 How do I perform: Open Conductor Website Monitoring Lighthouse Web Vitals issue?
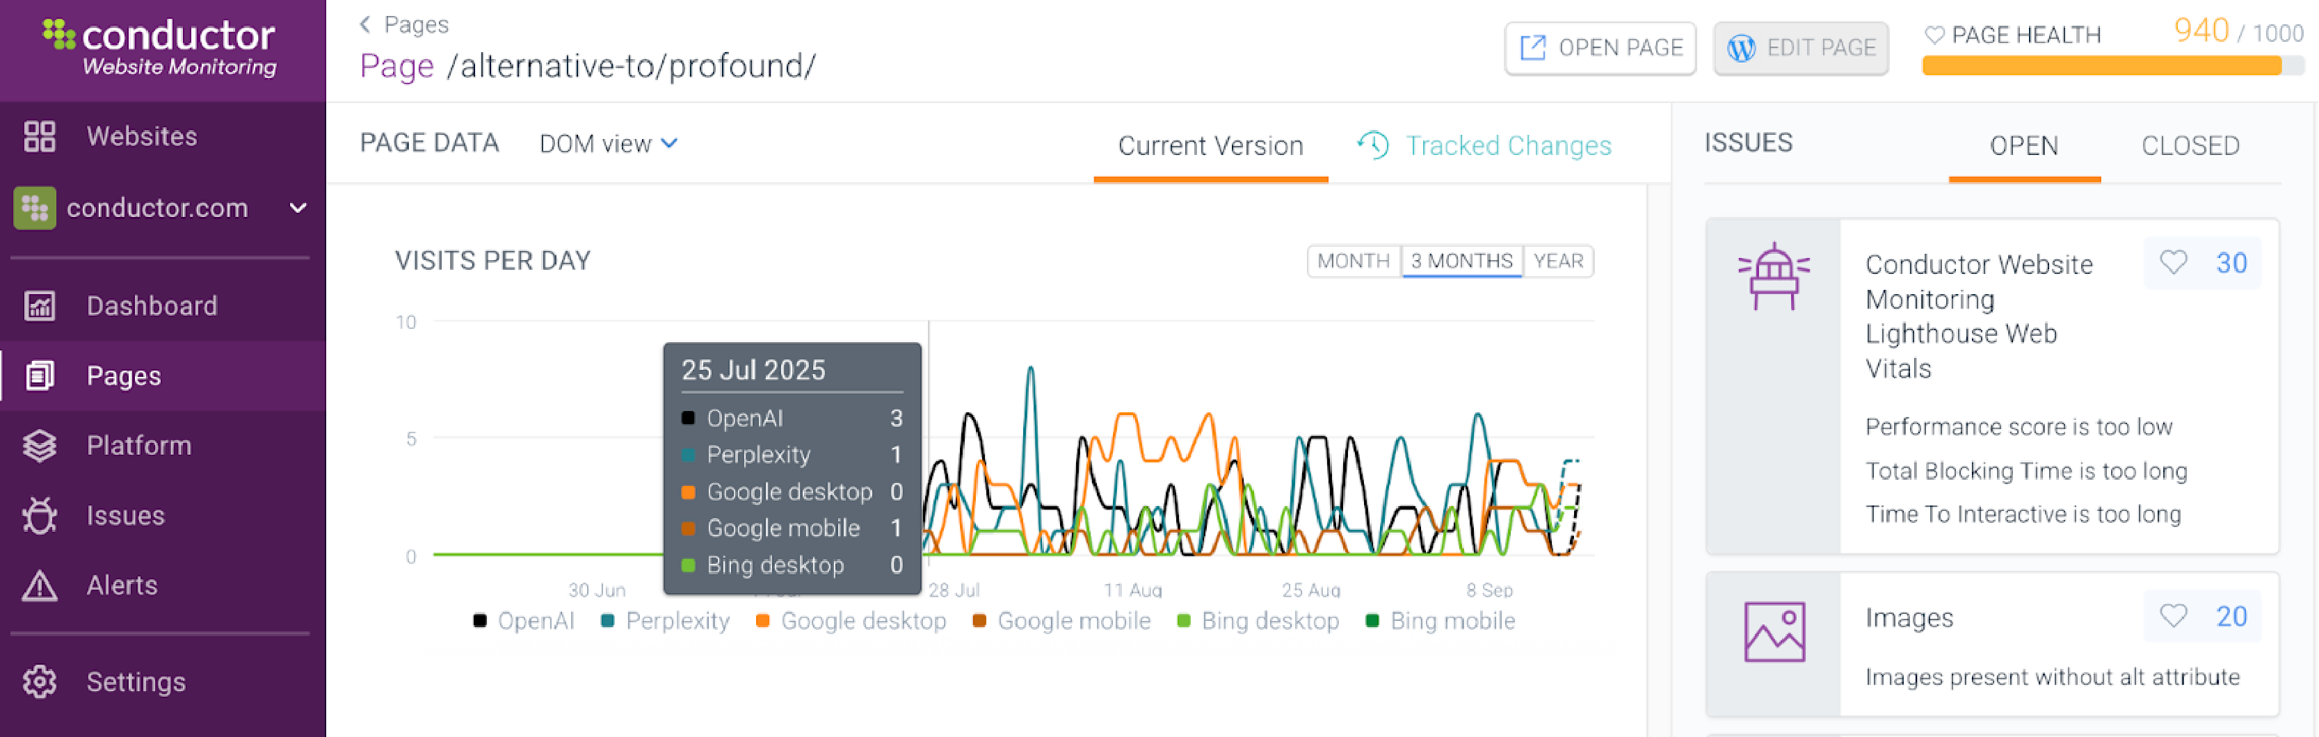click(x=1980, y=317)
